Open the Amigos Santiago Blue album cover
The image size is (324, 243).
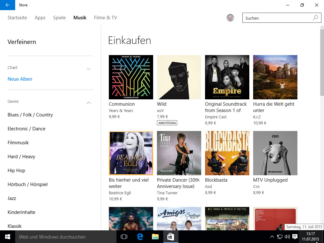(179, 219)
